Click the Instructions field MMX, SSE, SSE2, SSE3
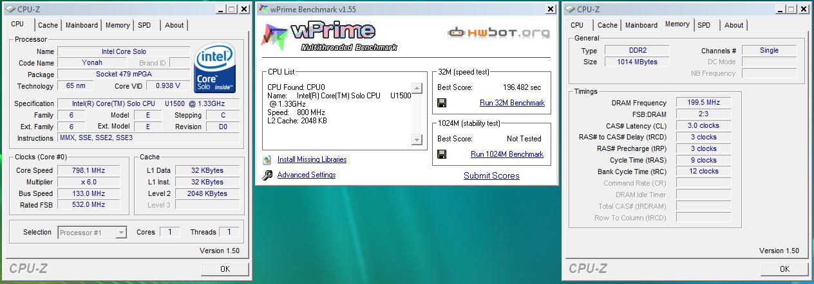This screenshot has height=284, width=814. tap(149, 138)
